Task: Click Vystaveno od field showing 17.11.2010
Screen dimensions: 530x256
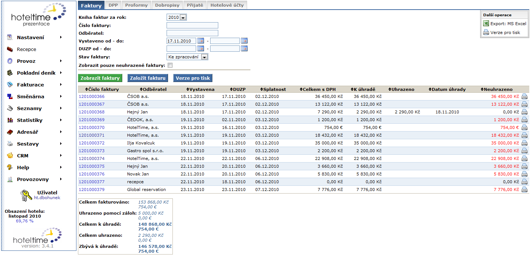Action: (x=181, y=41)
